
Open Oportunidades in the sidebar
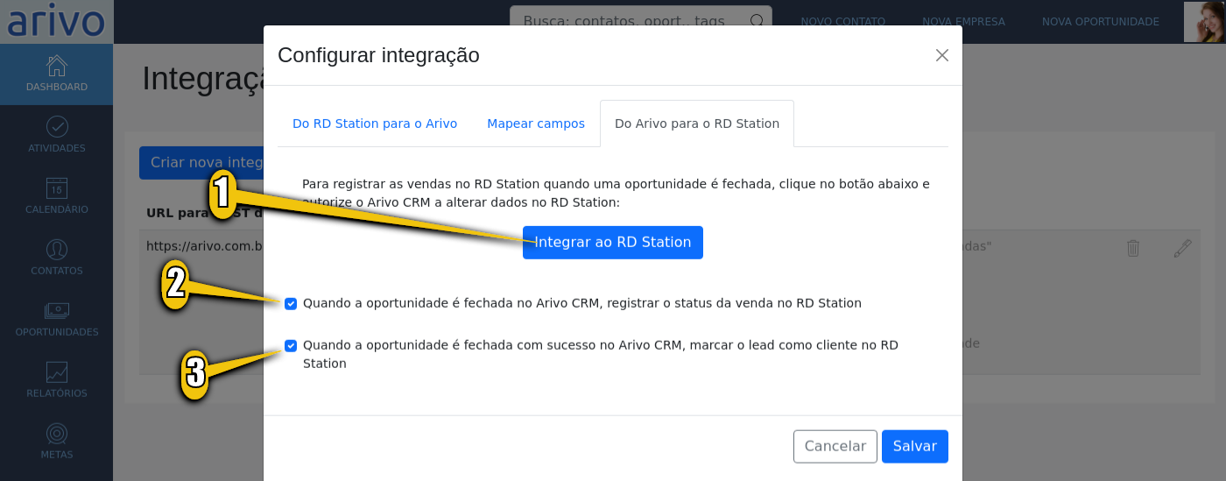(x=56, y=320)
